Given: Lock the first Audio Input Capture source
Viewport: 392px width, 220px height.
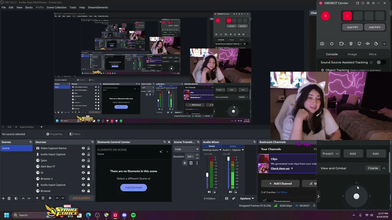Looking at the screenshot, I should tap(89, 154).
